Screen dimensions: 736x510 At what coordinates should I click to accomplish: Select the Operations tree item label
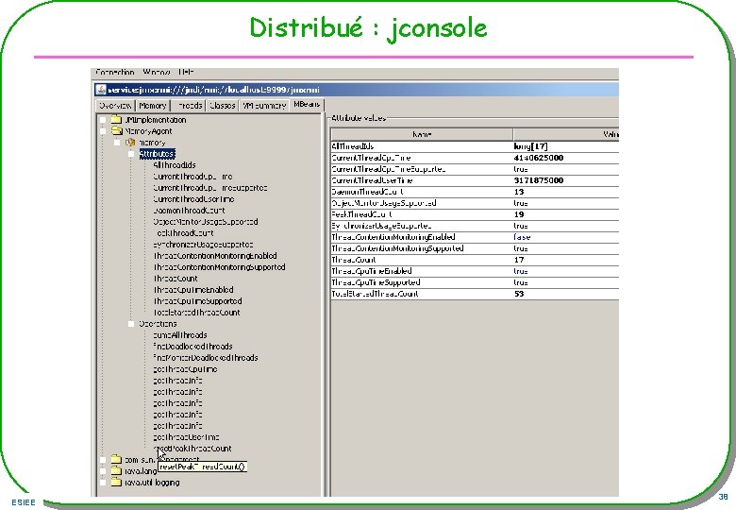158,324
